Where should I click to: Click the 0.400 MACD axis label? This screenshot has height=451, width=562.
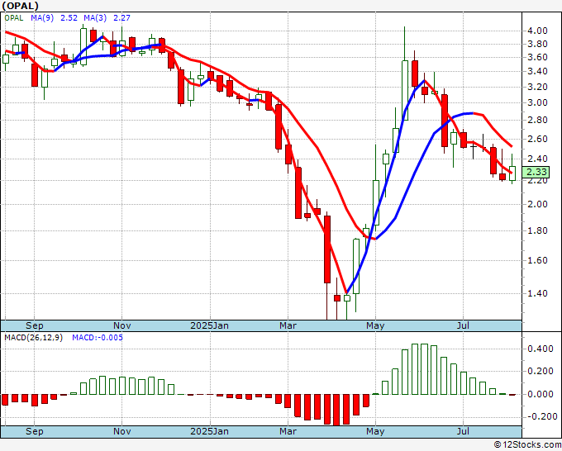541,349
